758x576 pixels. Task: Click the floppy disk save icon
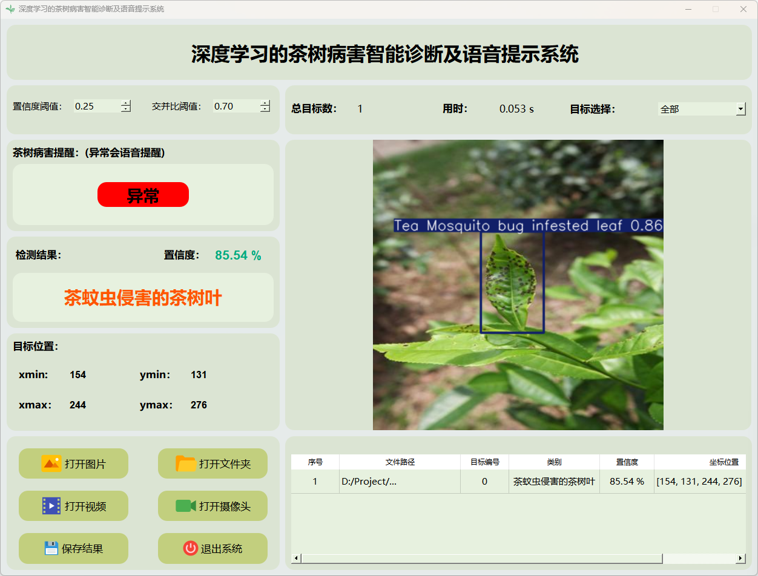tap(51, 548)
